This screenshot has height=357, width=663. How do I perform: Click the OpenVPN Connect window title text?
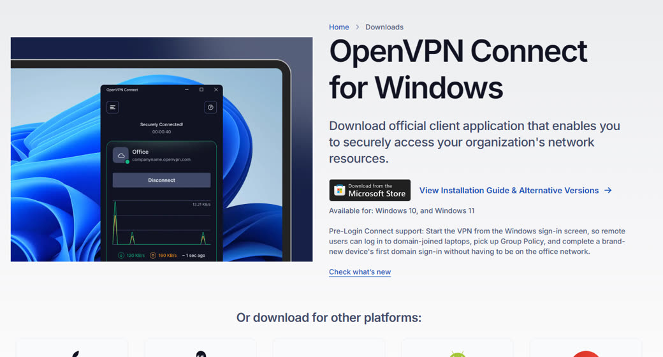tap(122, 90)
